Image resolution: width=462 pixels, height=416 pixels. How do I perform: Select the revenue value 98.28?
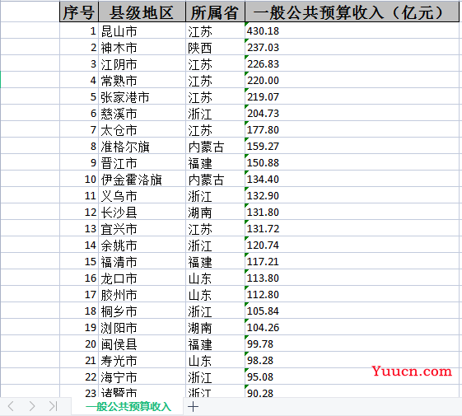click(x=352, y=361)
